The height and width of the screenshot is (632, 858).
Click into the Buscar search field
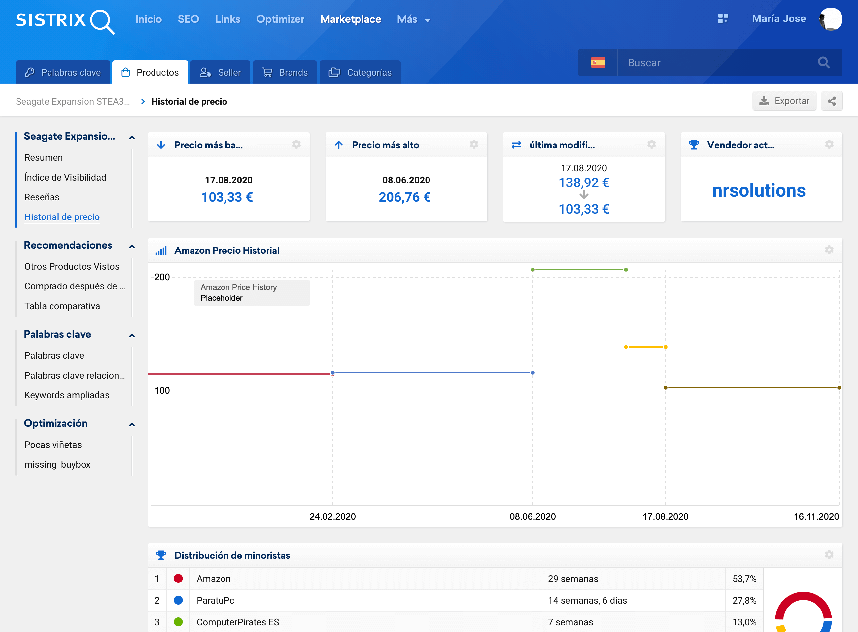(x=712, y=62)
